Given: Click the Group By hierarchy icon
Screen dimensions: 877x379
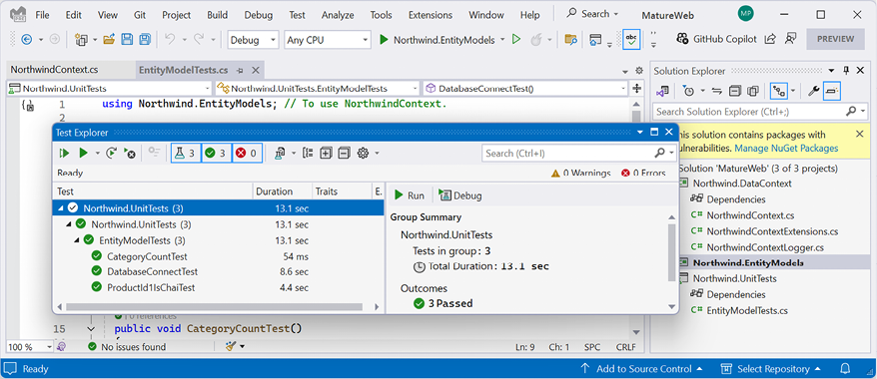Looking at the screenshot, I should pos(308,153).
